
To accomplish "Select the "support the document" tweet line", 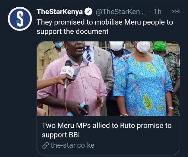I will pos(73,31).
